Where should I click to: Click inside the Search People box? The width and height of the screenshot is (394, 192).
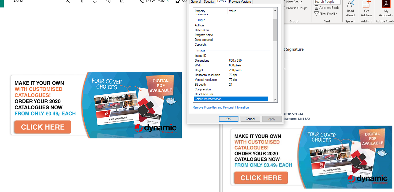[326, 2]
